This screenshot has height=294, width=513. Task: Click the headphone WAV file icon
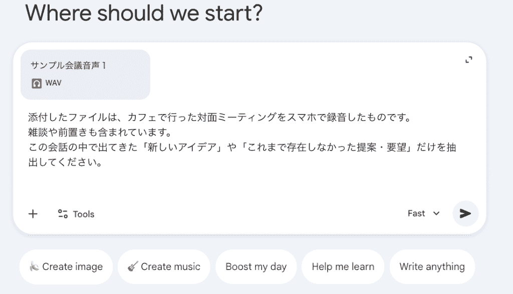click(x=37, y=83)
